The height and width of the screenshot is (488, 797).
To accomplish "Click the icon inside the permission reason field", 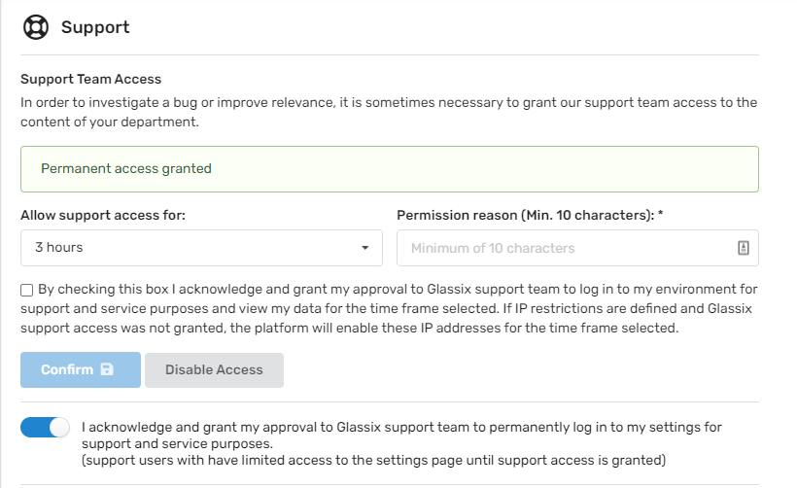I will point(744,248).
